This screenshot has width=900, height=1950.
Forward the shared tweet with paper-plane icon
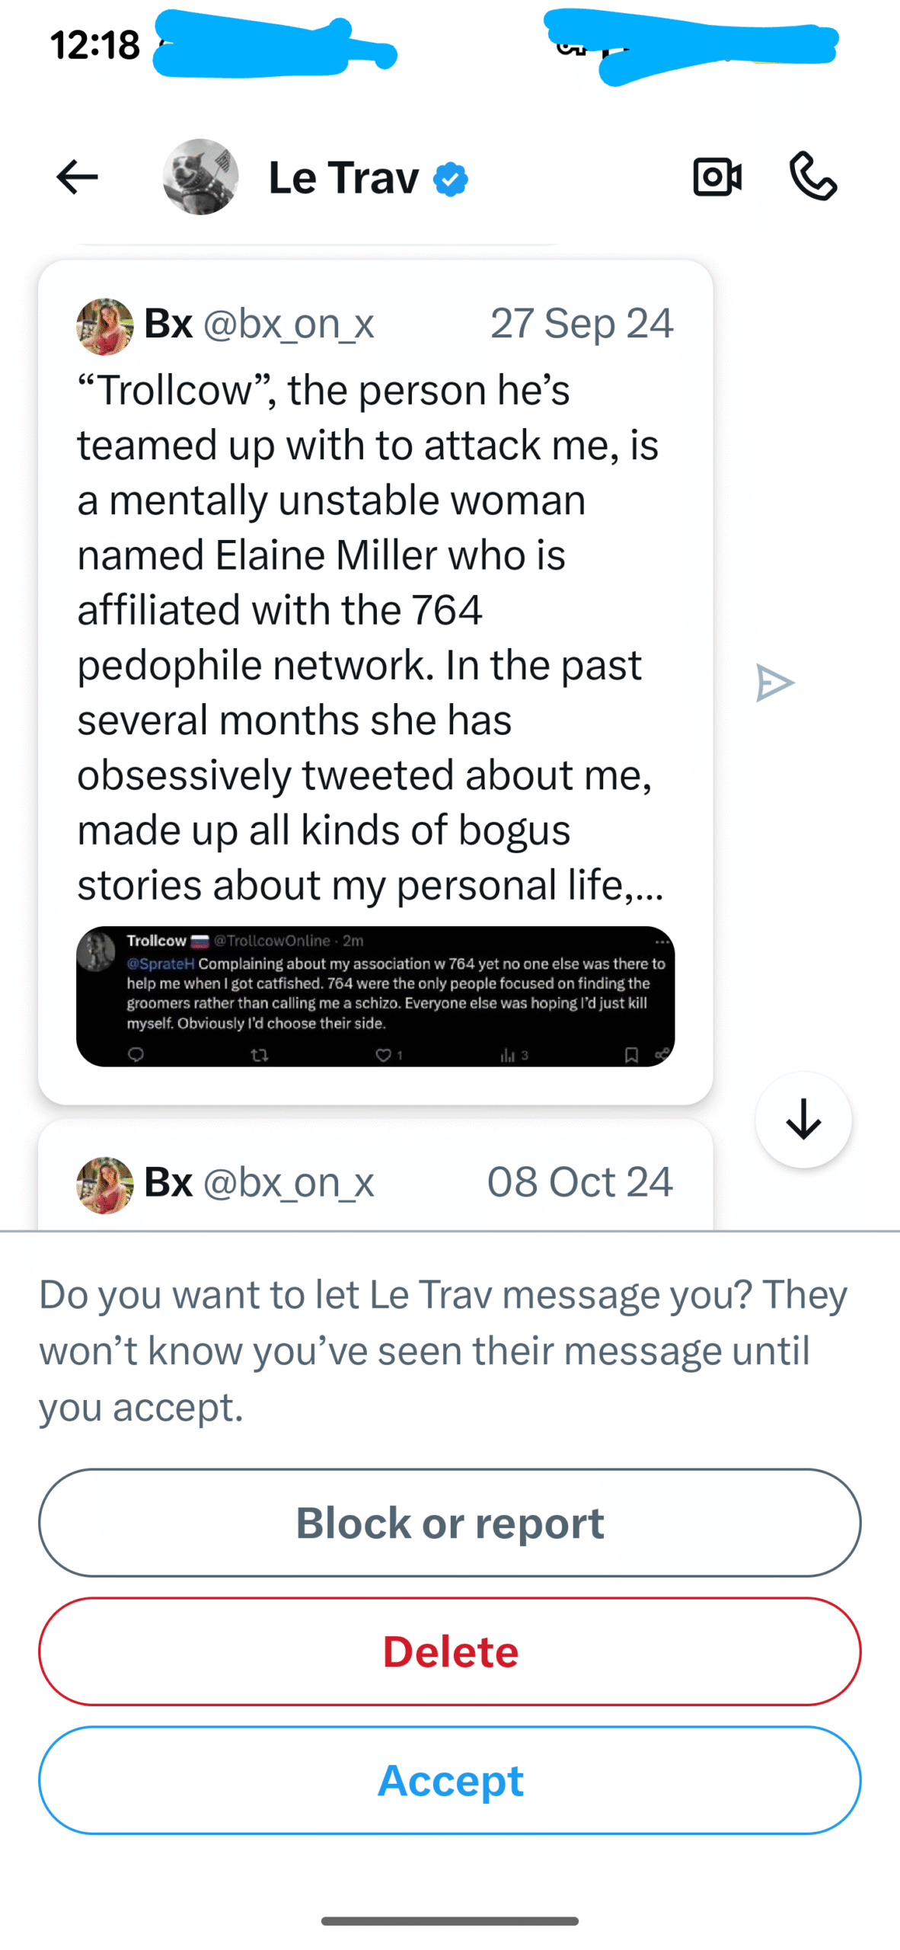pyautogui.click(x=774, y=682)
